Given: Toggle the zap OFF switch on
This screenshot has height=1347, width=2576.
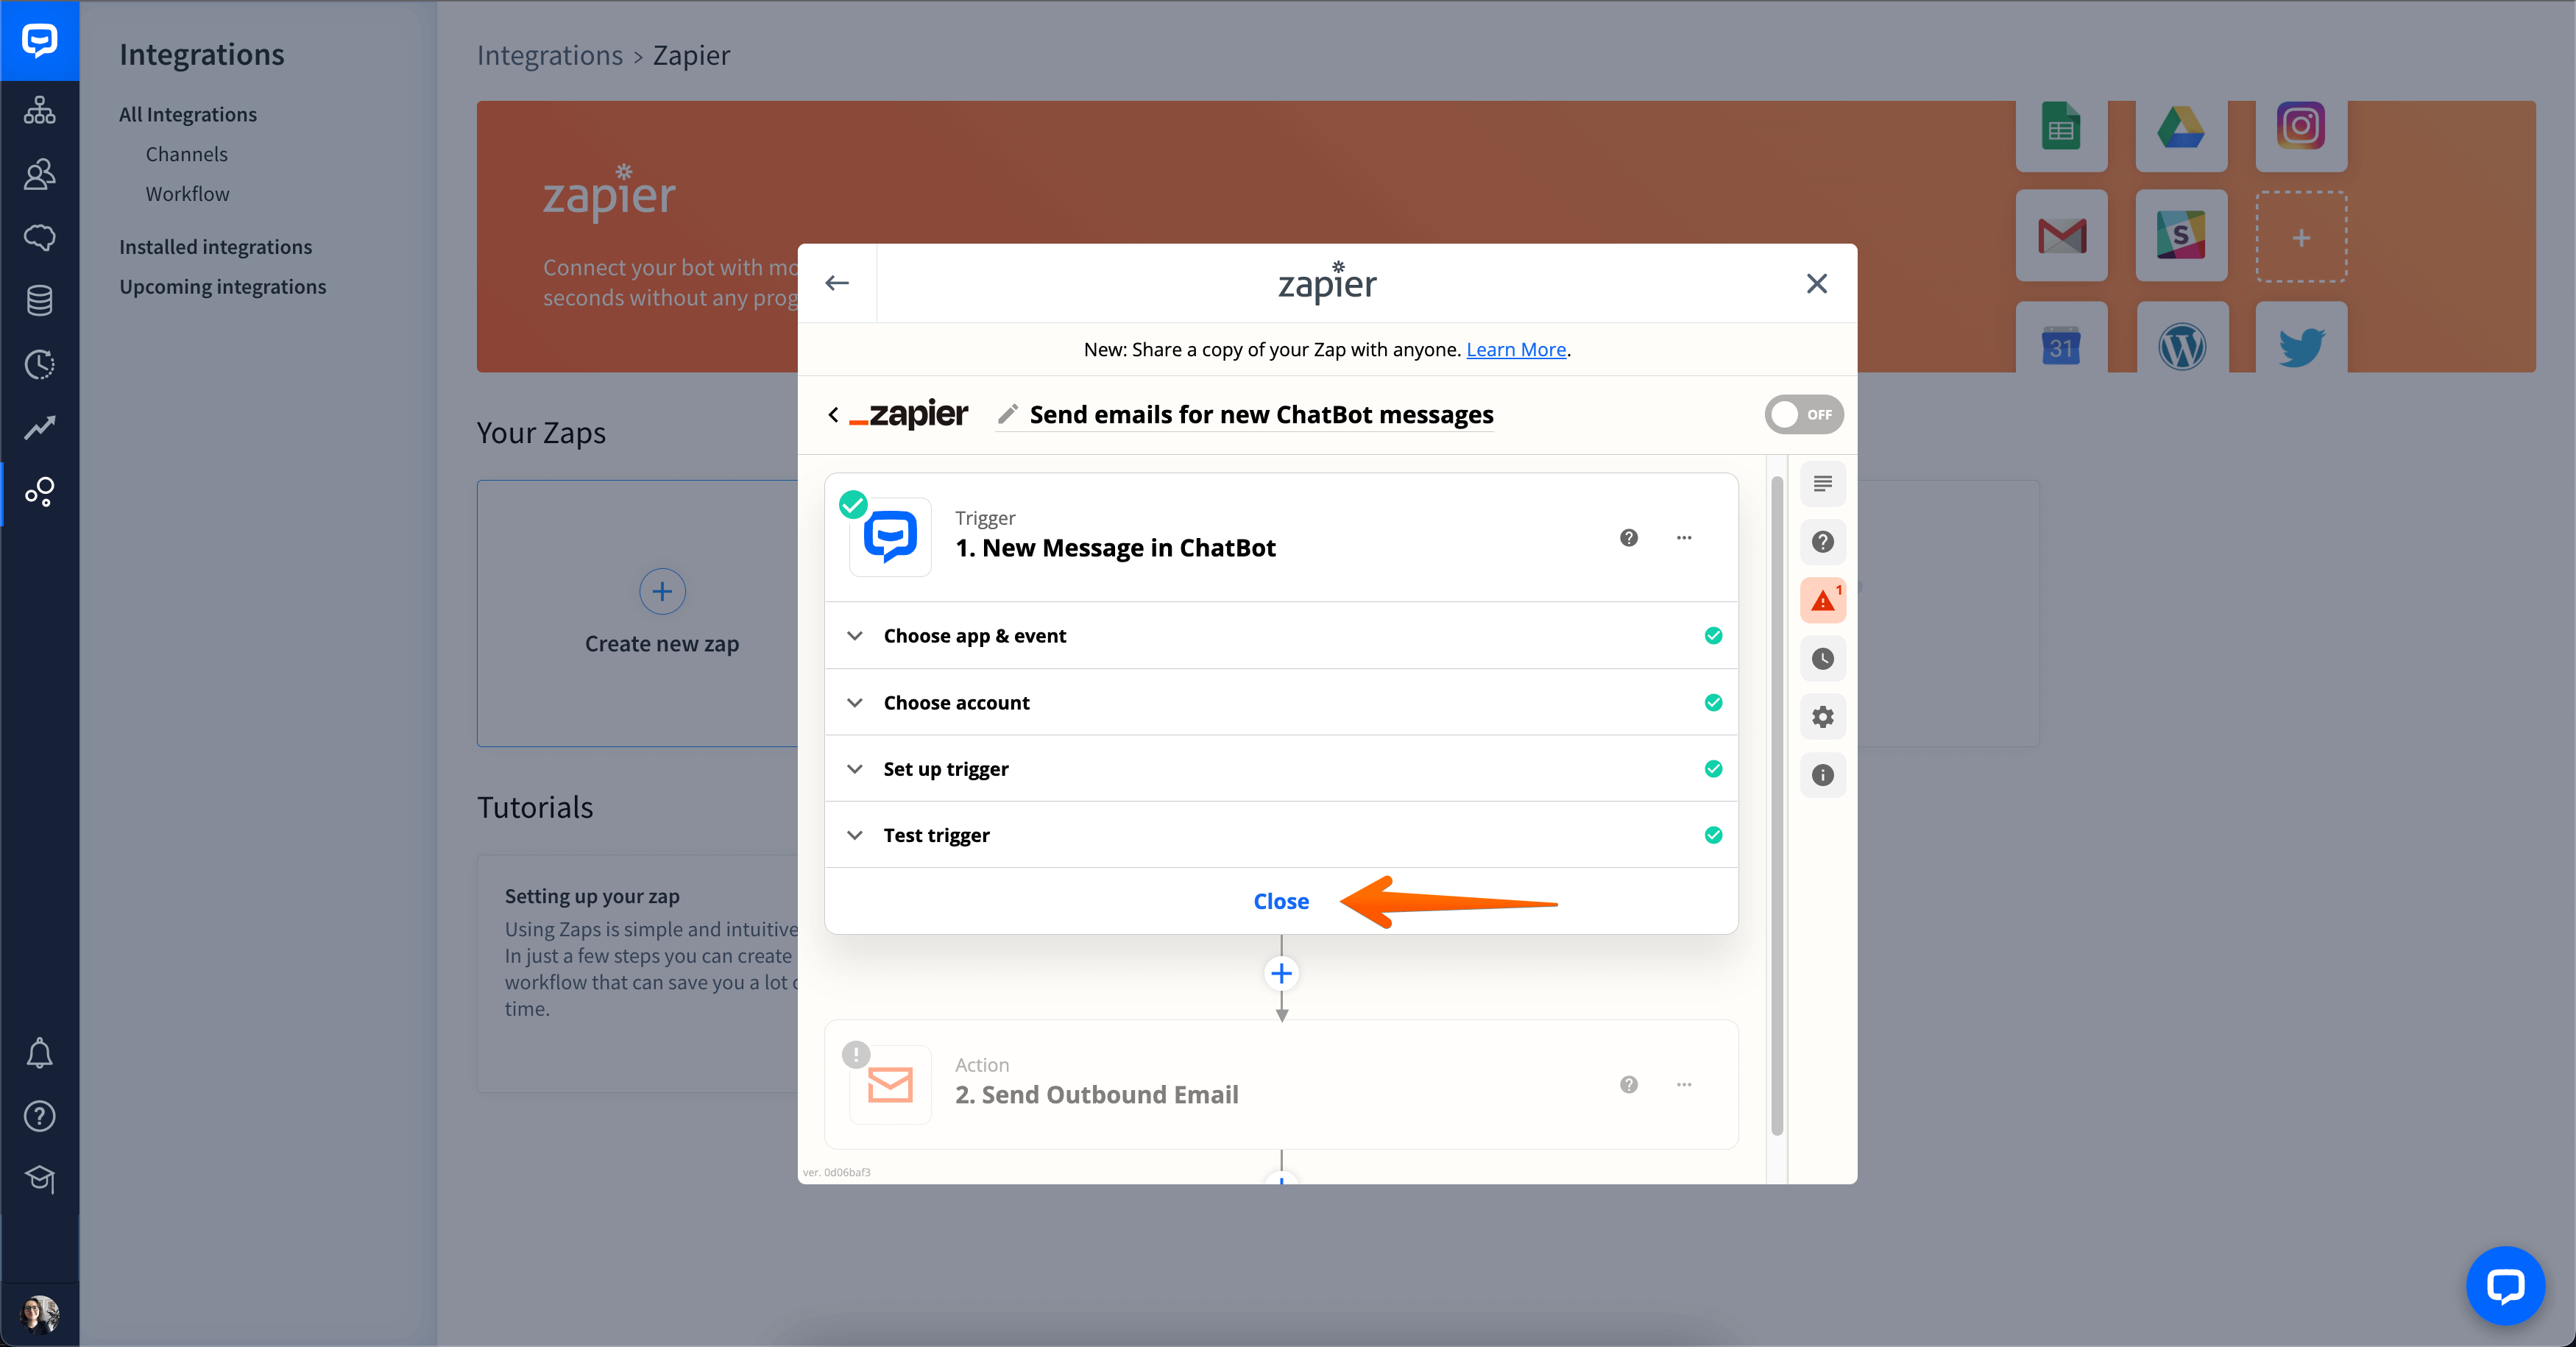Looking at the screenshot, I should (1804, 414).
